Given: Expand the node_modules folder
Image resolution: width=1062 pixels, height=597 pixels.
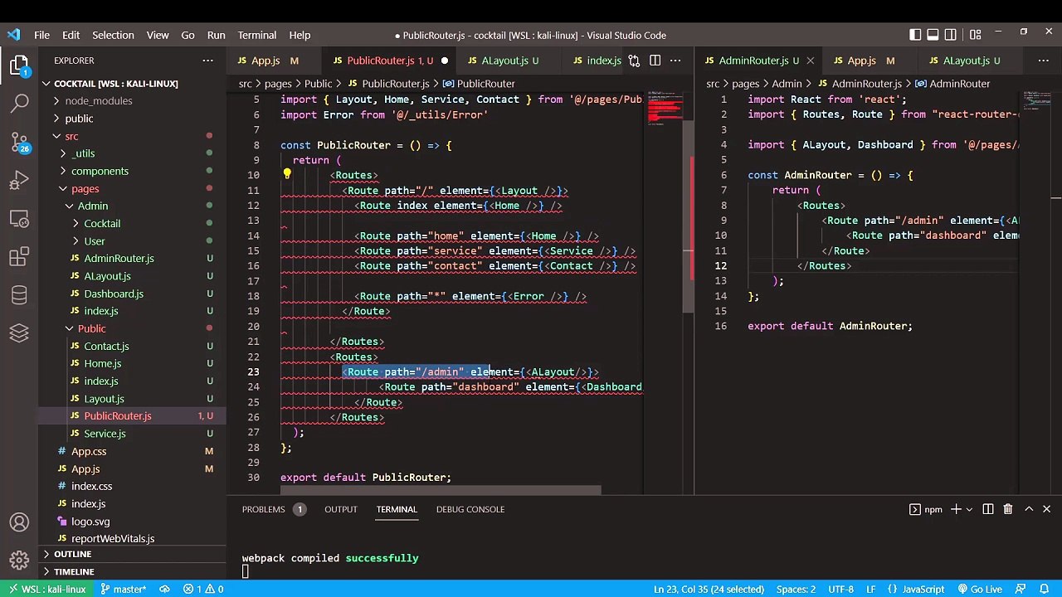Looking at the screenshot, I should [98, 101].
